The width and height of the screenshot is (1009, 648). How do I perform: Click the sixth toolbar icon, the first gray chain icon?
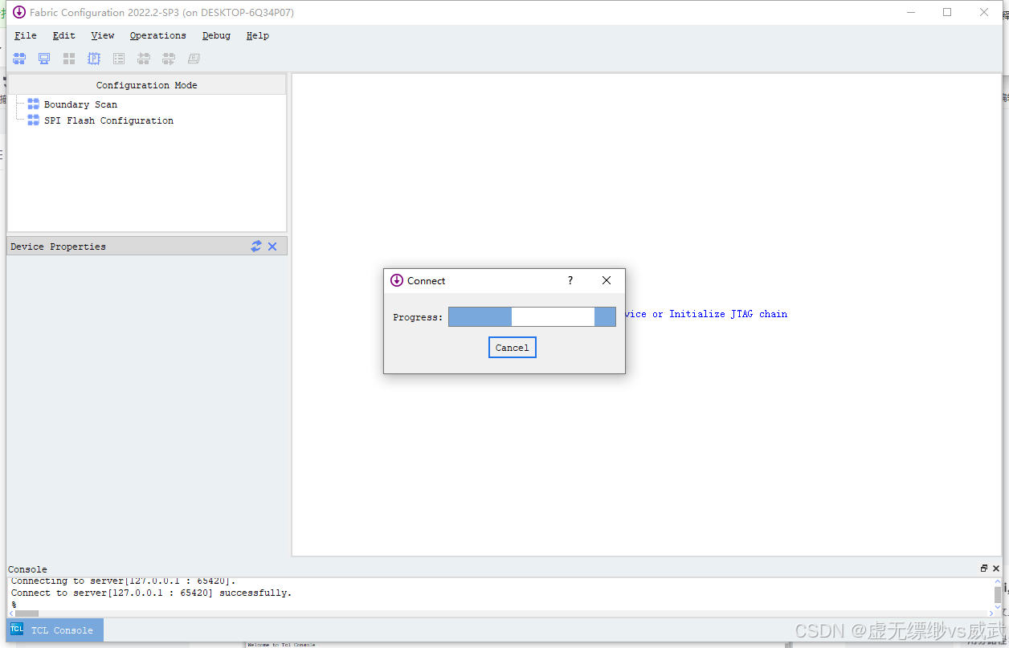tap(144, 59)
